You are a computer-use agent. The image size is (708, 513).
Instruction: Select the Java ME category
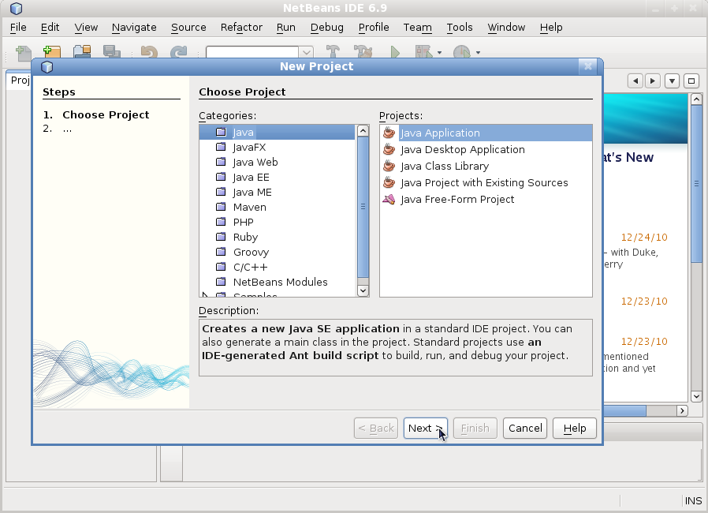278,192
